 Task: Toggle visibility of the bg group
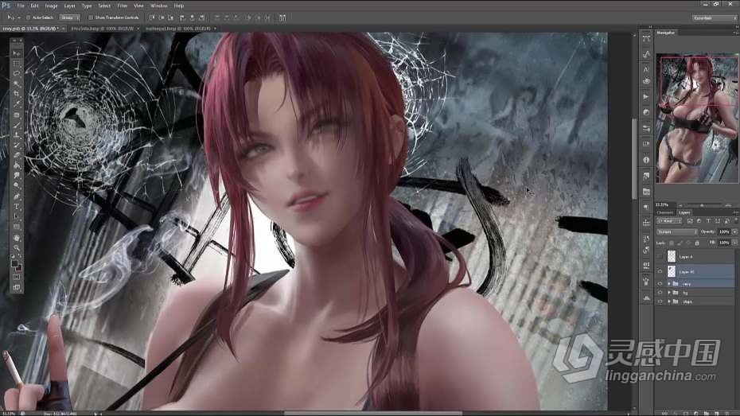click(660, 293)
